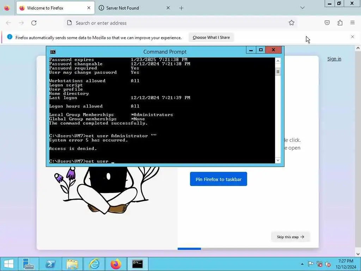
Task: Click 'System error 5 has occurred.' text
Action: click(x=88, y=140)
